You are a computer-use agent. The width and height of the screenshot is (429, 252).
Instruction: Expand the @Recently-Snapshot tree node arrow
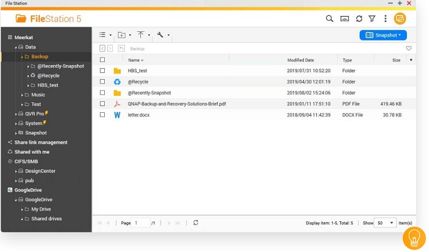point(28,66)
